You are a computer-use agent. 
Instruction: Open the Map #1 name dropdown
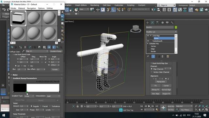click(37, 51)
